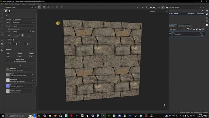Click the pause rendering icon in top toolbar
This screenshot has height=118, width=209.
coord(142,7)
